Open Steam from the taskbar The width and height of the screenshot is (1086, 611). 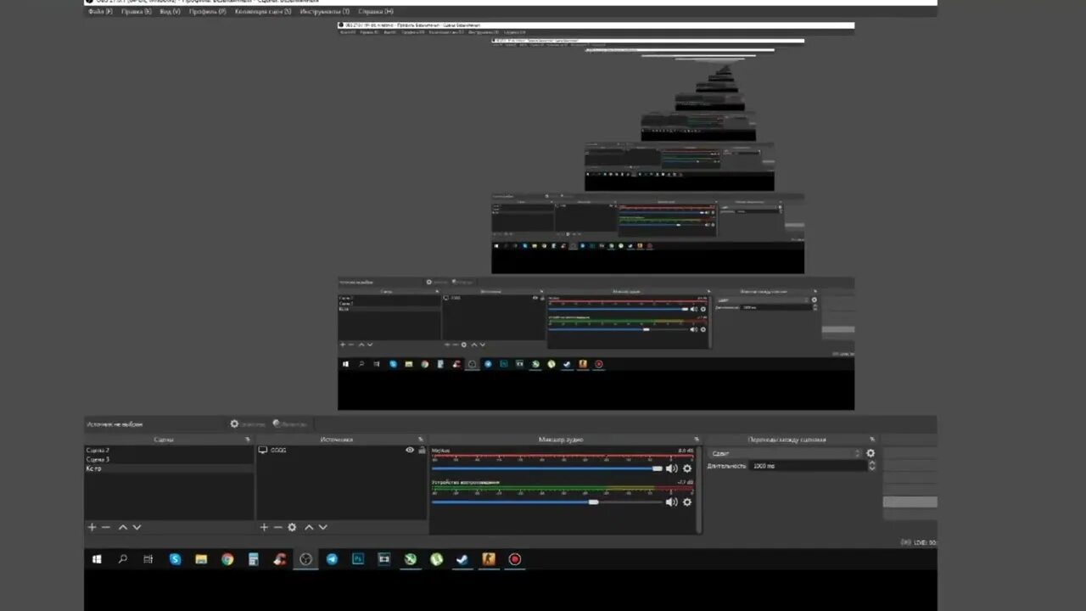[462, 559]
